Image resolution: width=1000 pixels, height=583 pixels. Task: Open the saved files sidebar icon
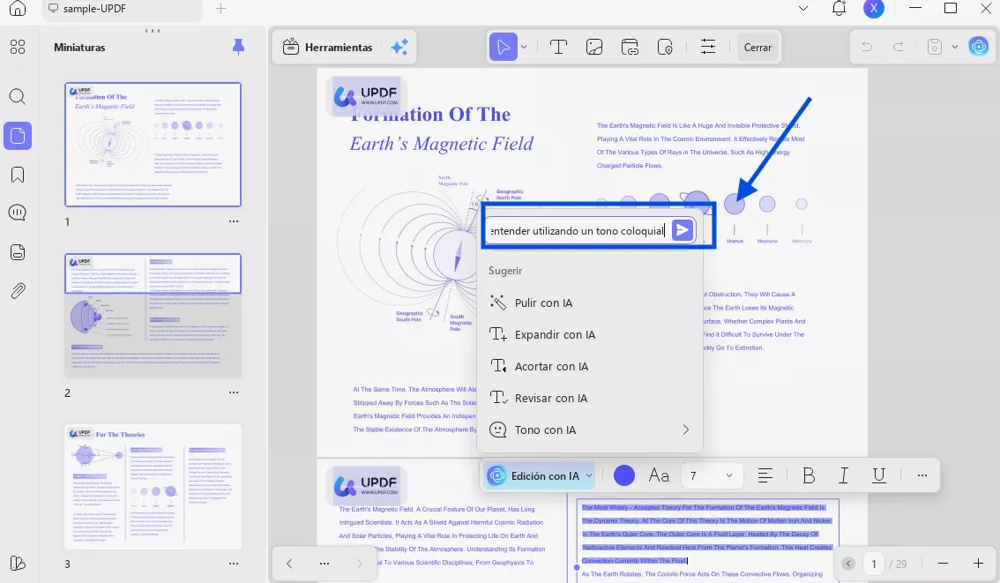tap(18, 252)
